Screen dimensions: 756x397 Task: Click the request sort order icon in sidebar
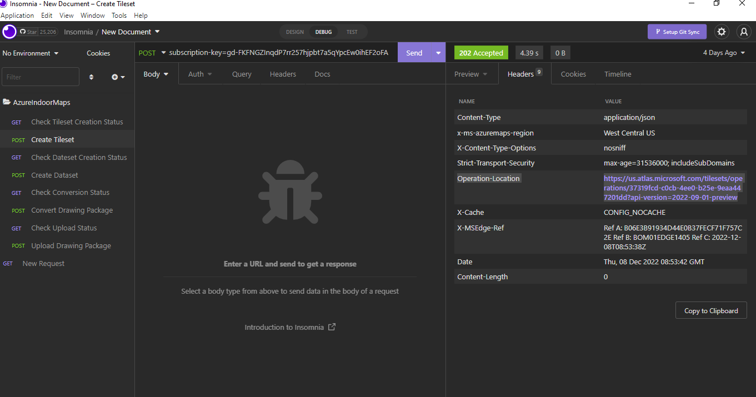tap(91, 77)
